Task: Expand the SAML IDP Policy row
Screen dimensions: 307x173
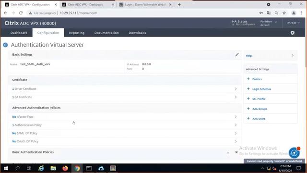Action: pyautogui.click(x=124, y=133)
